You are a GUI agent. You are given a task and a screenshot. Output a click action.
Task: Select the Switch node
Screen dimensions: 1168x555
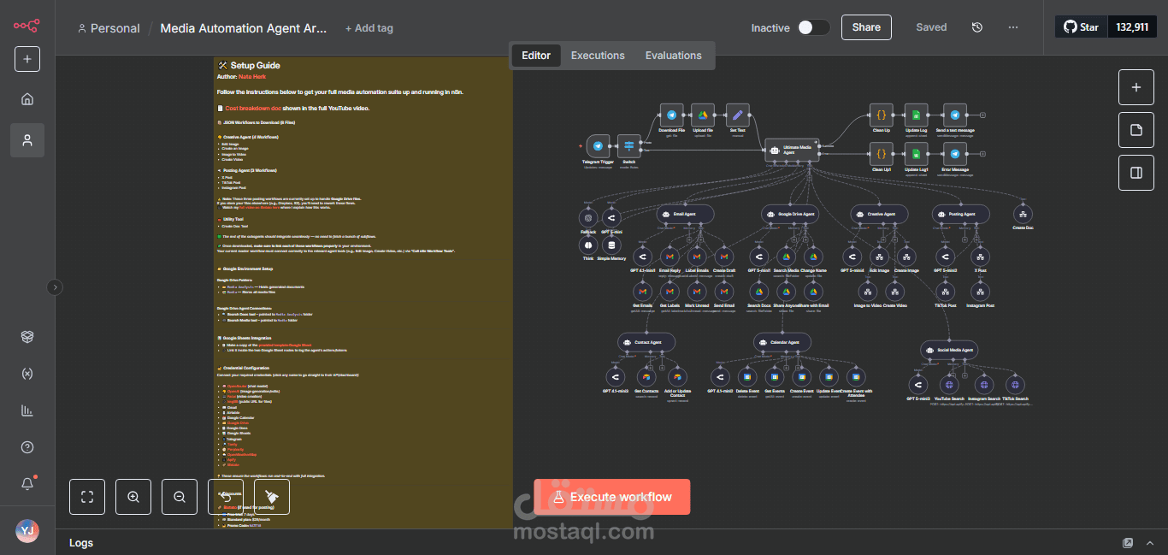click(629, 146)
